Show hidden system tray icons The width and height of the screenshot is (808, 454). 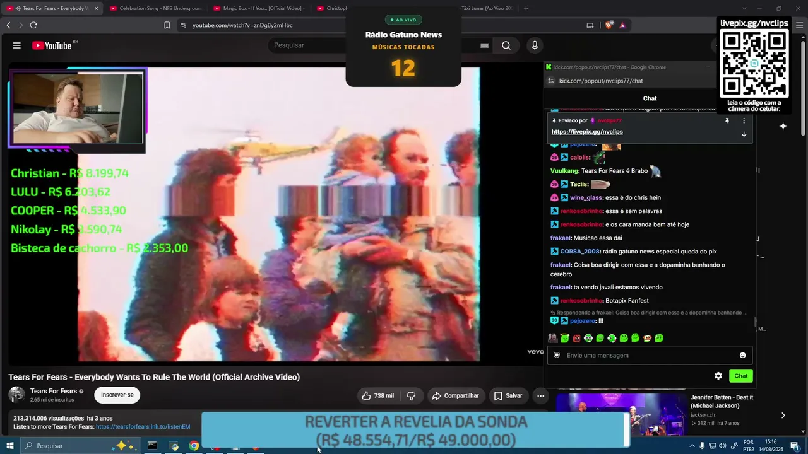coord(692,446)
